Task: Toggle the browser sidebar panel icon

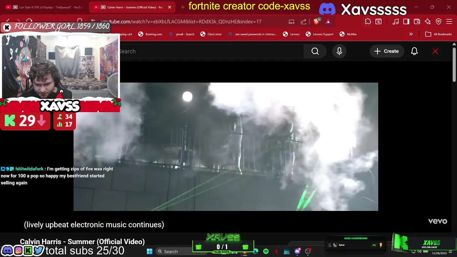Action: (x=406, y=21)
